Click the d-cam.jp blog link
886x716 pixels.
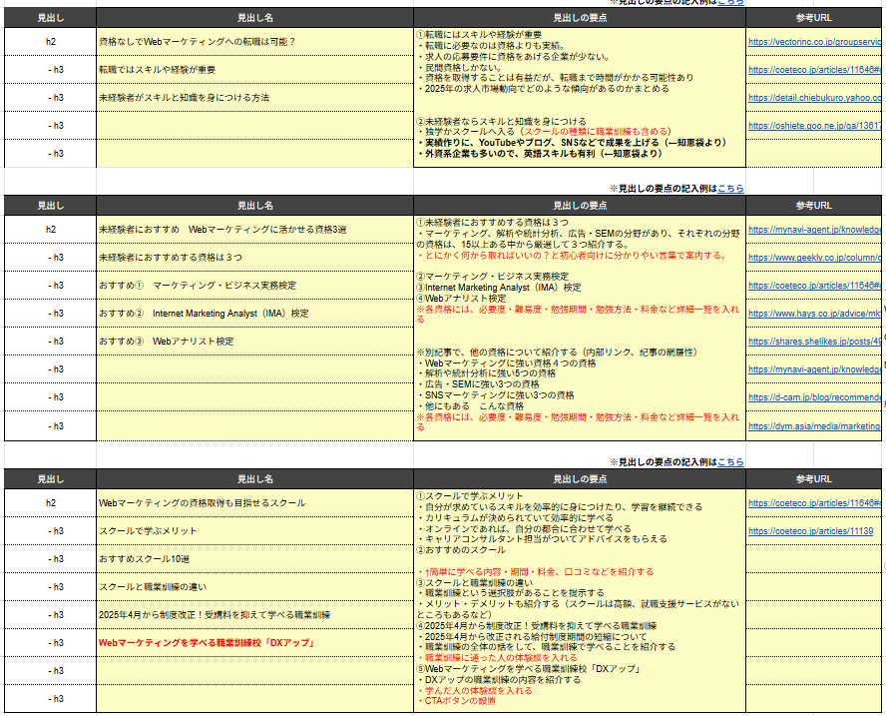click(x=814, y=397)
